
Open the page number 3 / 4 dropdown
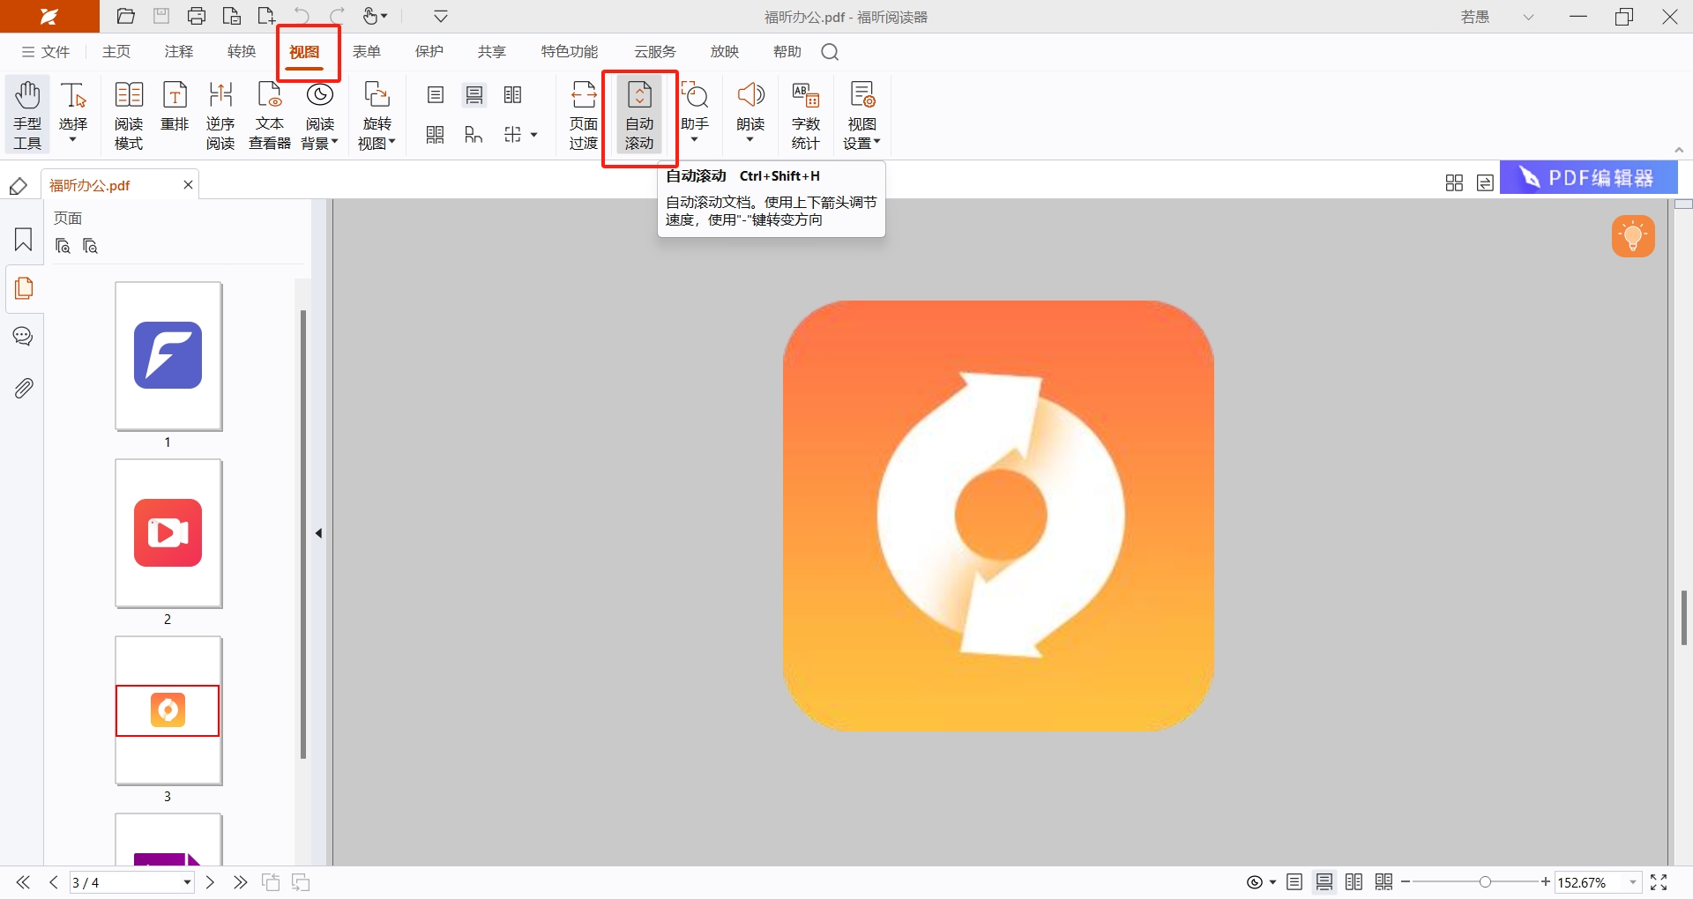pyautogui.click(x=187, y=882)
